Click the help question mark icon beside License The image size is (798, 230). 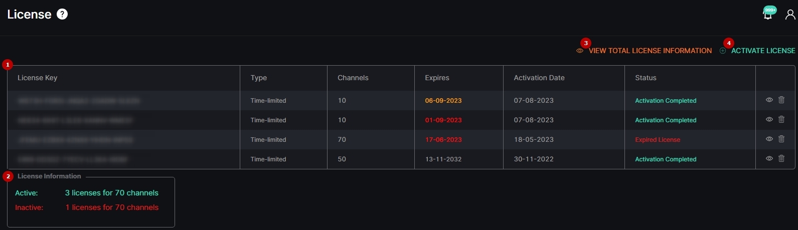[62, 14]
